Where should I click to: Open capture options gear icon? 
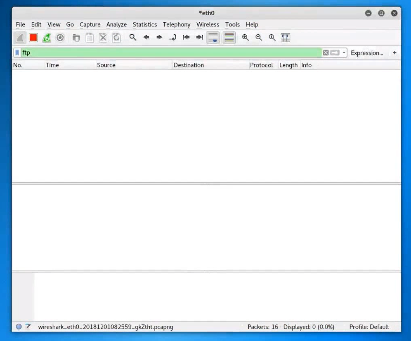pyautogui.click(x=60, y=38)
